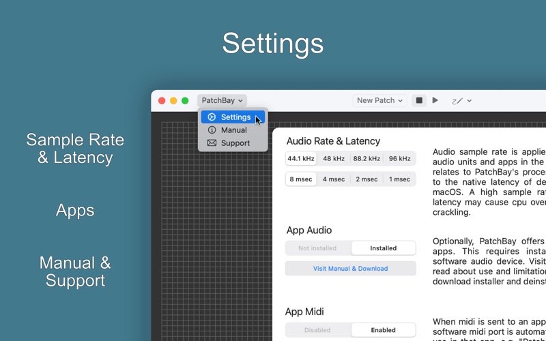
Task: Click the envelope icon beside Support
Action: [212, 143]
